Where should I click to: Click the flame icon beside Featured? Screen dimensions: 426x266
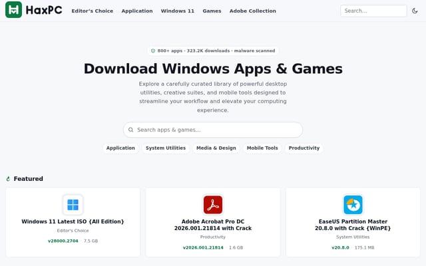(x=8, y=179)
